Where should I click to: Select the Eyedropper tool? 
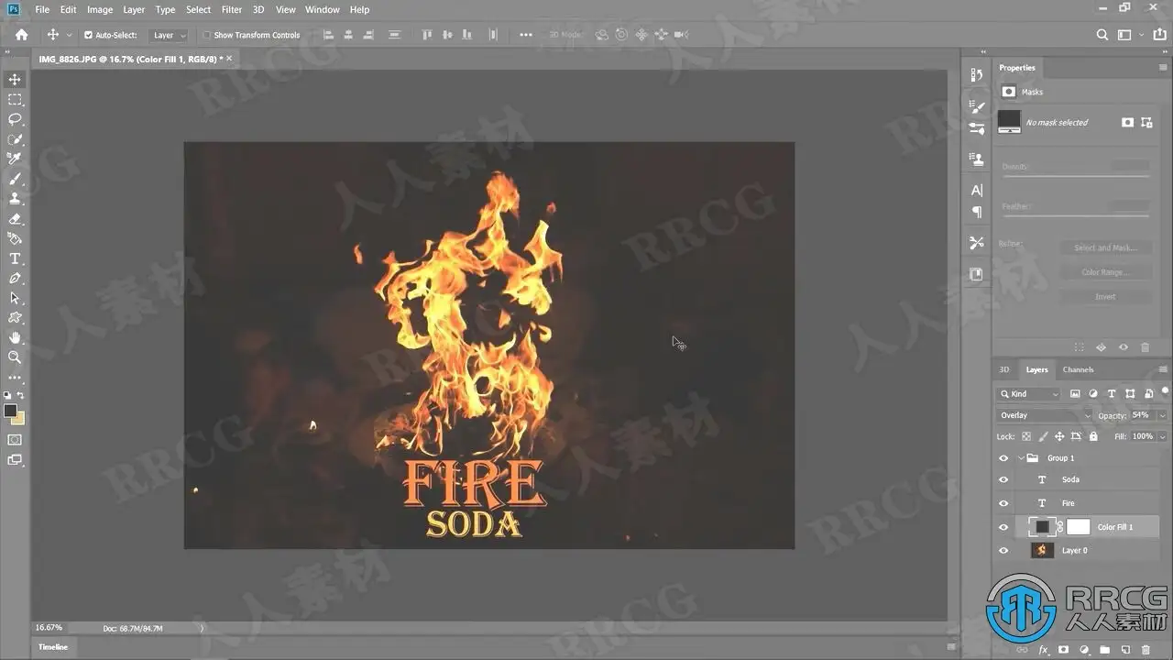coord(15,159)
